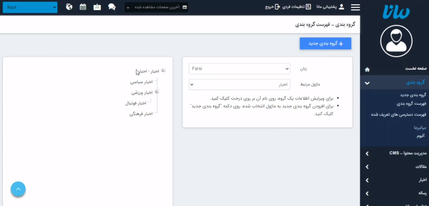
Task: Click the scroll-to-top circular arrow button
Action: 18,189
